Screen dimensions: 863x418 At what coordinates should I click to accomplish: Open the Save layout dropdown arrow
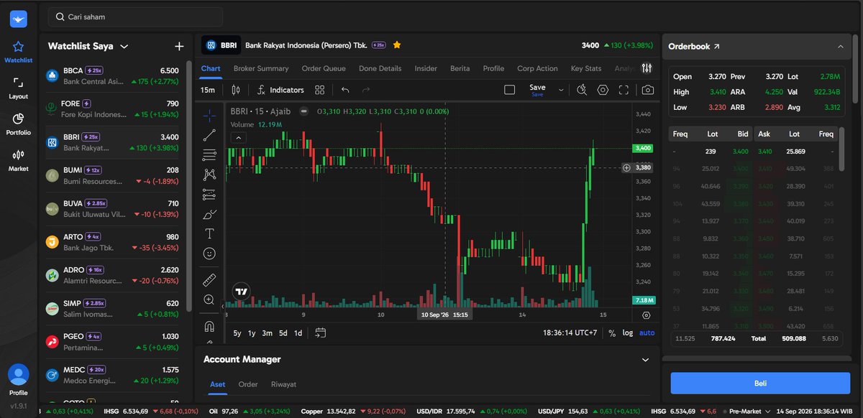[x=560, y=90]
